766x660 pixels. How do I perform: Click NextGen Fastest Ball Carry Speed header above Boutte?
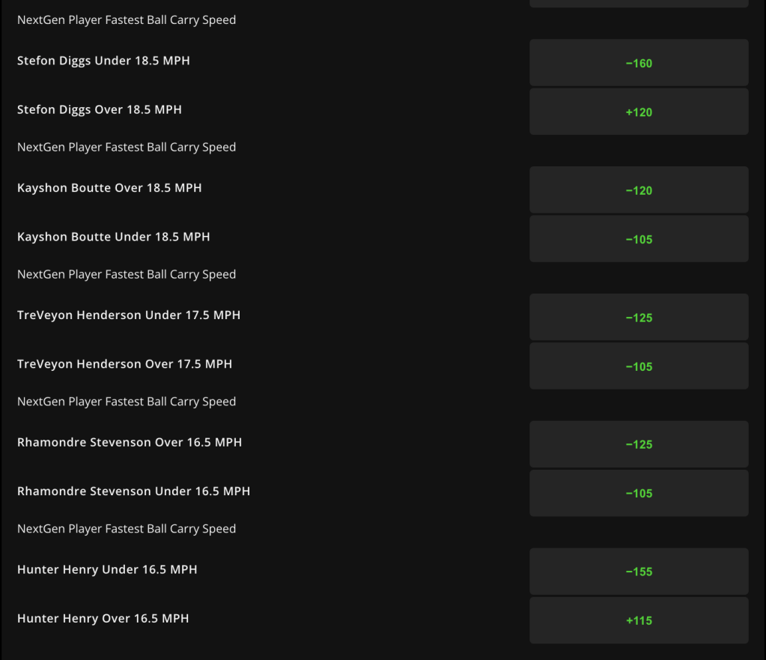pyautogui.click(x=127, y=147)
